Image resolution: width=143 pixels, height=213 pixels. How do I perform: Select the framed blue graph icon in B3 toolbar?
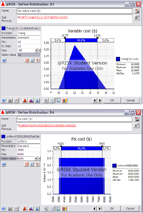37,100
